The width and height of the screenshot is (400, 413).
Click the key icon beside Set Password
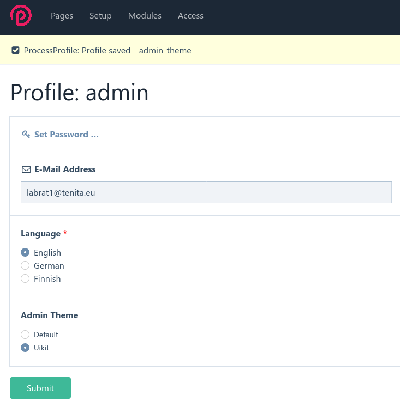[x=26, y=135]
